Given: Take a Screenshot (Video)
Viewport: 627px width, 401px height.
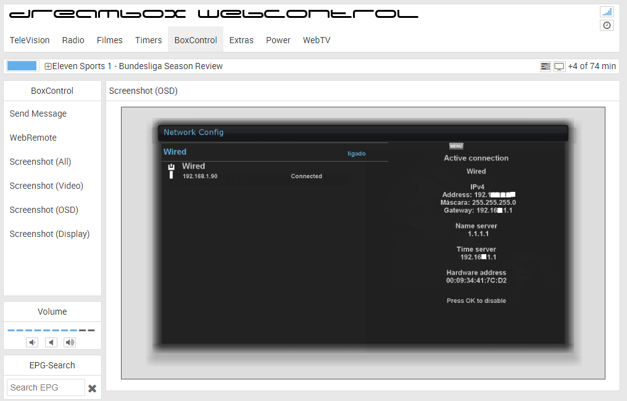Looking at the screenshot, I should [46, 186].
